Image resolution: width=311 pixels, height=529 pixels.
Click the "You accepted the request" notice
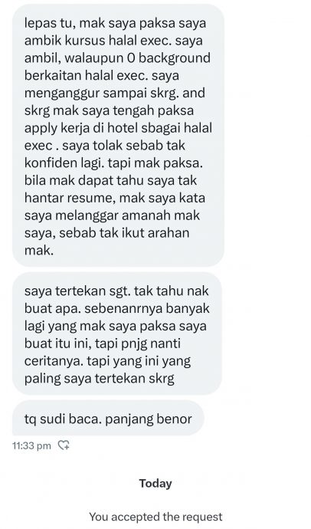click(x=155, y=517)
